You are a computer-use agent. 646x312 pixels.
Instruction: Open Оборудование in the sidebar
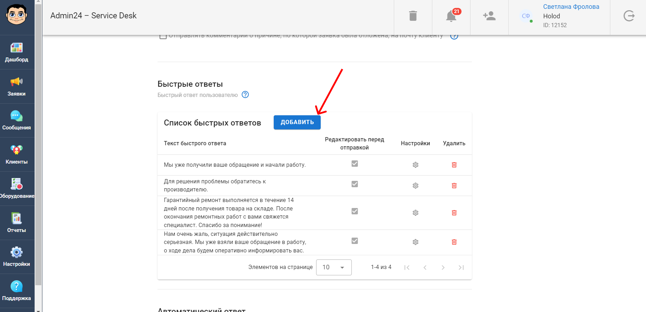pos(17,189)
